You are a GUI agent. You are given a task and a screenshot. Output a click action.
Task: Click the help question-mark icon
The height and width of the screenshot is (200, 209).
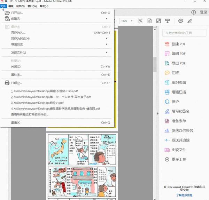tap(194, 13)
